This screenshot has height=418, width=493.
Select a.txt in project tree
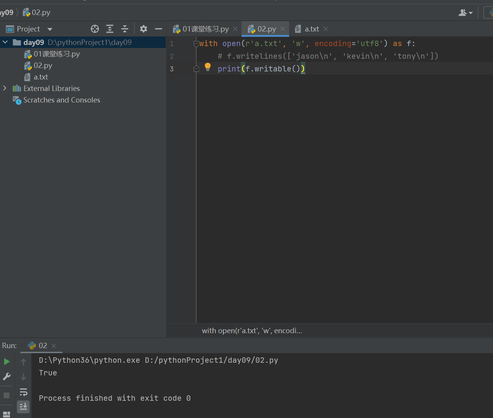point(36,77)
